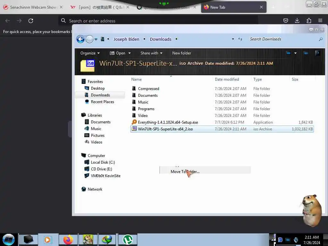This screenshot has height=246, width=328.
Task: Select CD Drive (E:)
Action: (101, 169)
